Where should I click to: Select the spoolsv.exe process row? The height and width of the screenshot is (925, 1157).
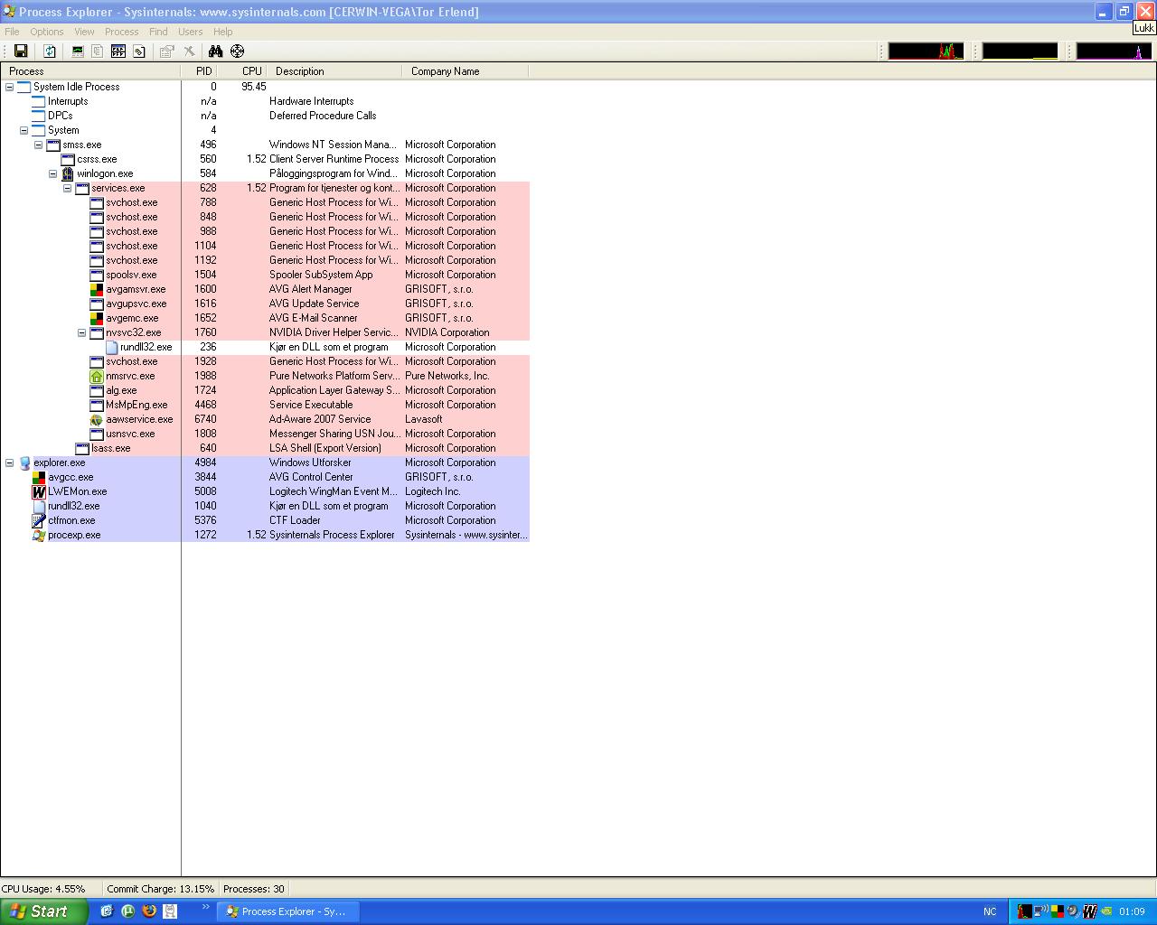(x=265, y=275)
